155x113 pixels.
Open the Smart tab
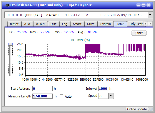pyautogui.click(x=77, y=24)
